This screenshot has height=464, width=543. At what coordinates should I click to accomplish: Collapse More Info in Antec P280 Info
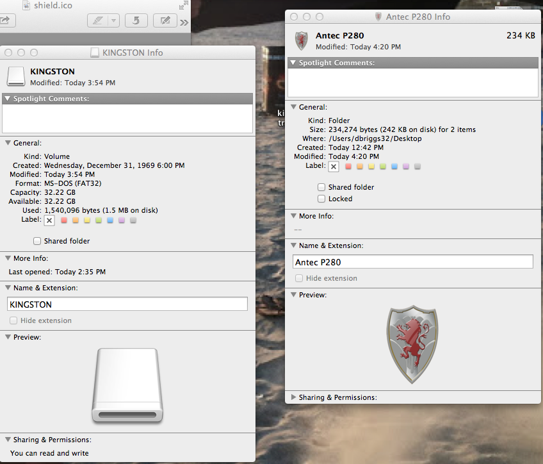[x=293, y=216]
